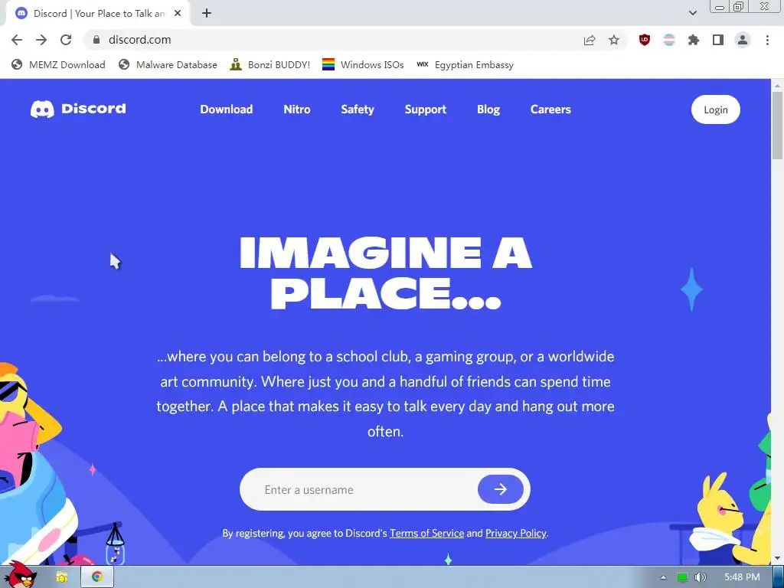Click the padlock site info icon
784x588 pixels.
[97, 40]
